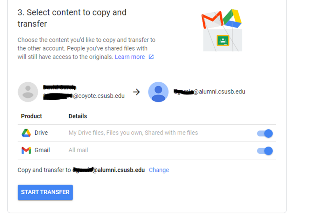Select the blue destination account avatar
310x214 pixels.
click(x=158, y=92)
